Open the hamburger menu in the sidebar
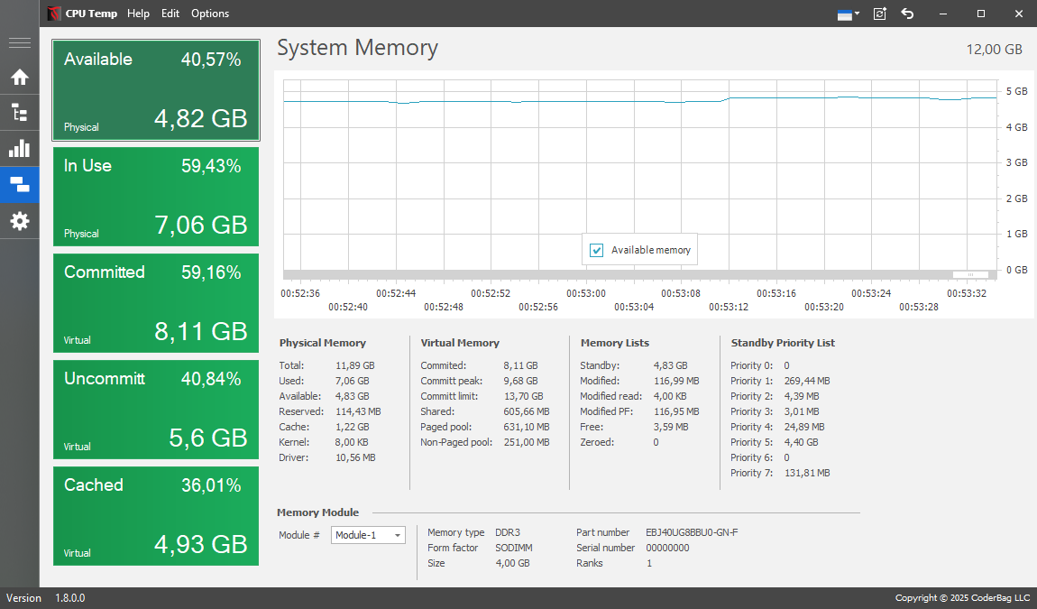Viewport: 1037px width, 609px height. tap(19, 43)
